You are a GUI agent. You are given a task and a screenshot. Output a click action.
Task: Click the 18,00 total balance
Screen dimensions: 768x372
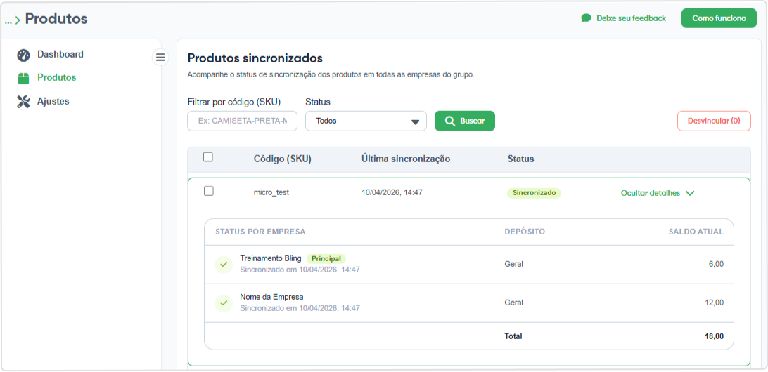(x=714, y=336)
